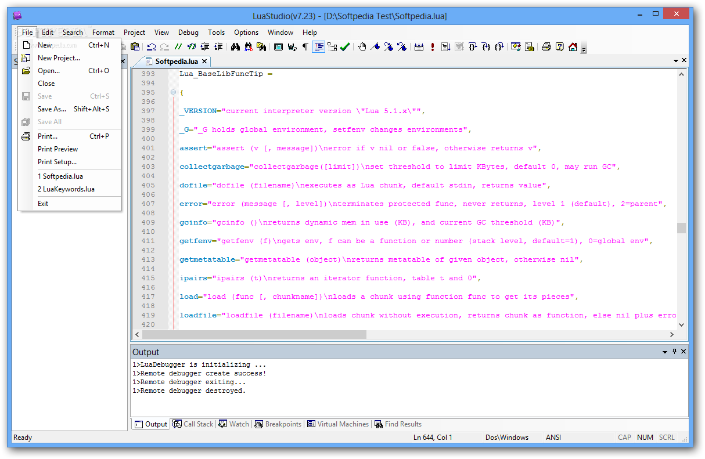Choose Print Setup... in File menu

(x=70, y=162)
